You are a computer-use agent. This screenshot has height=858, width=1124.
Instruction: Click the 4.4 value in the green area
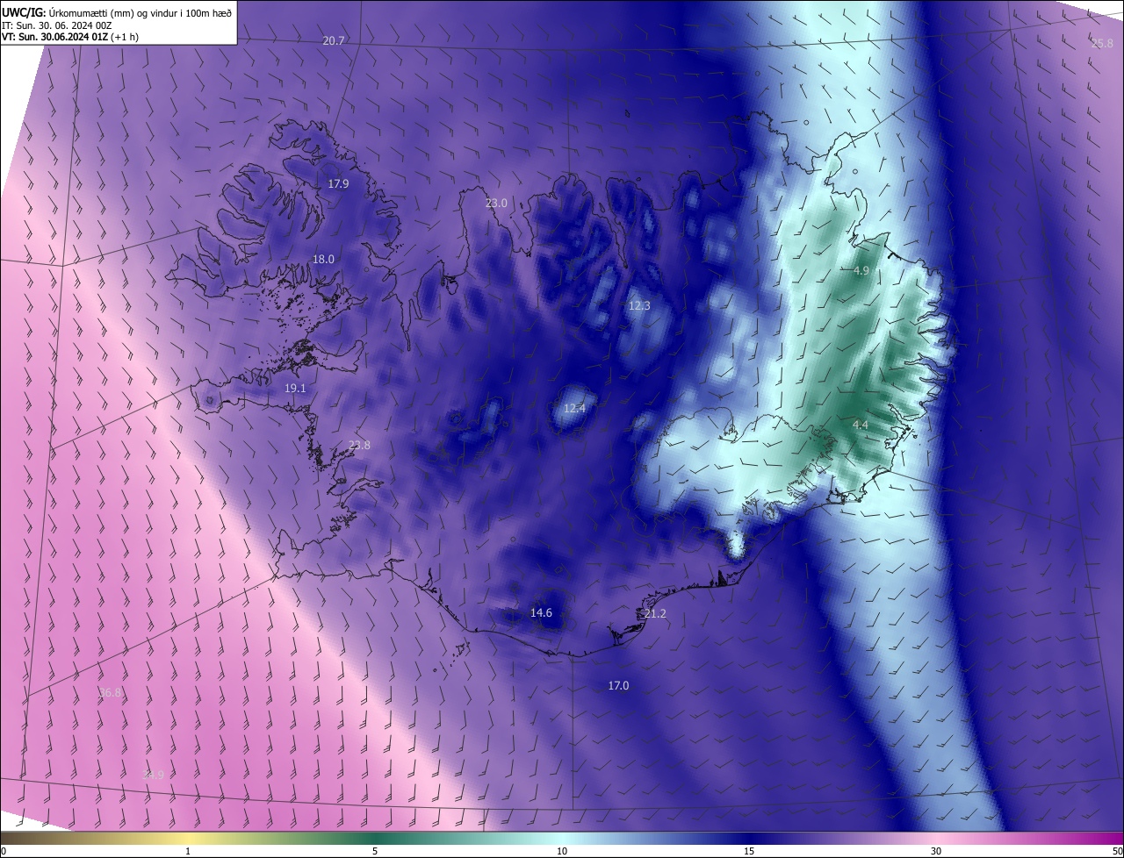(x=861, y=425)
